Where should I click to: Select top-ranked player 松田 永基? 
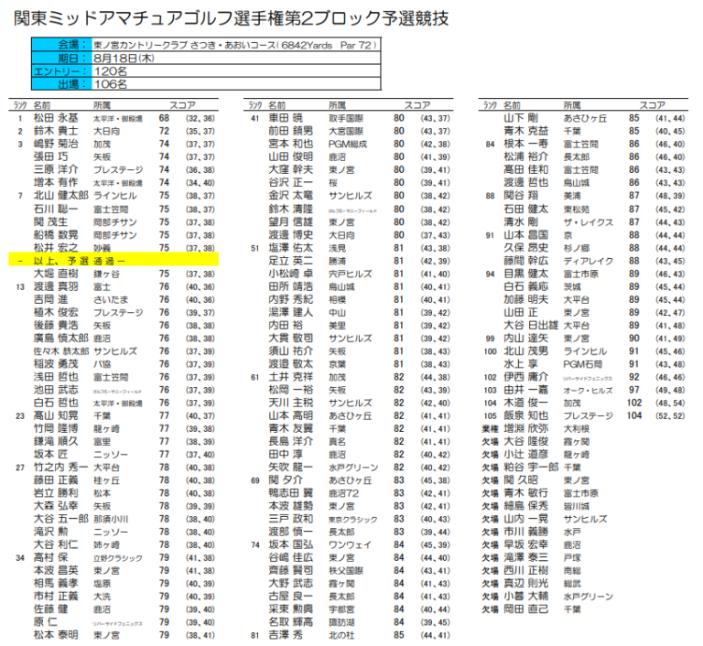tap(56, 118)
